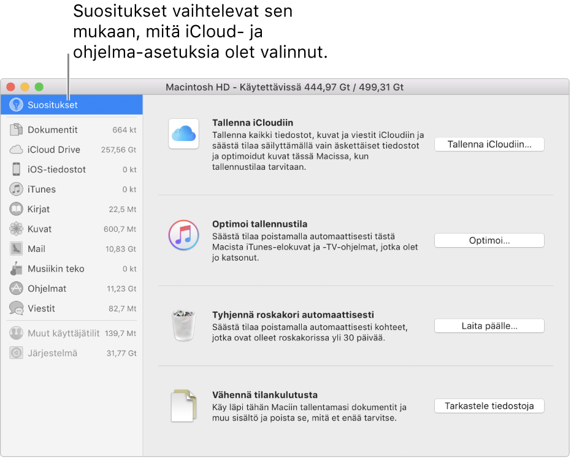Click the iOS-tiedostot phone icon

click(16, 169)
